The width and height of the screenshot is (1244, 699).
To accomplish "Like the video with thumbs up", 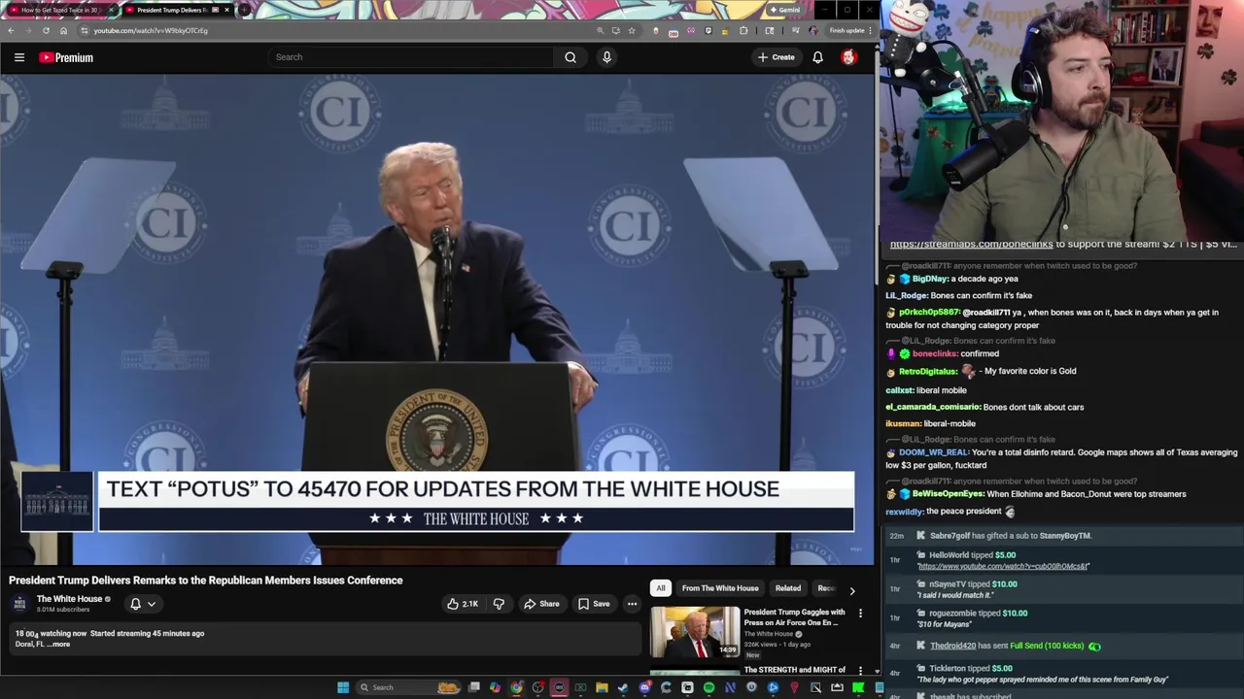I will tap(463, 604).
